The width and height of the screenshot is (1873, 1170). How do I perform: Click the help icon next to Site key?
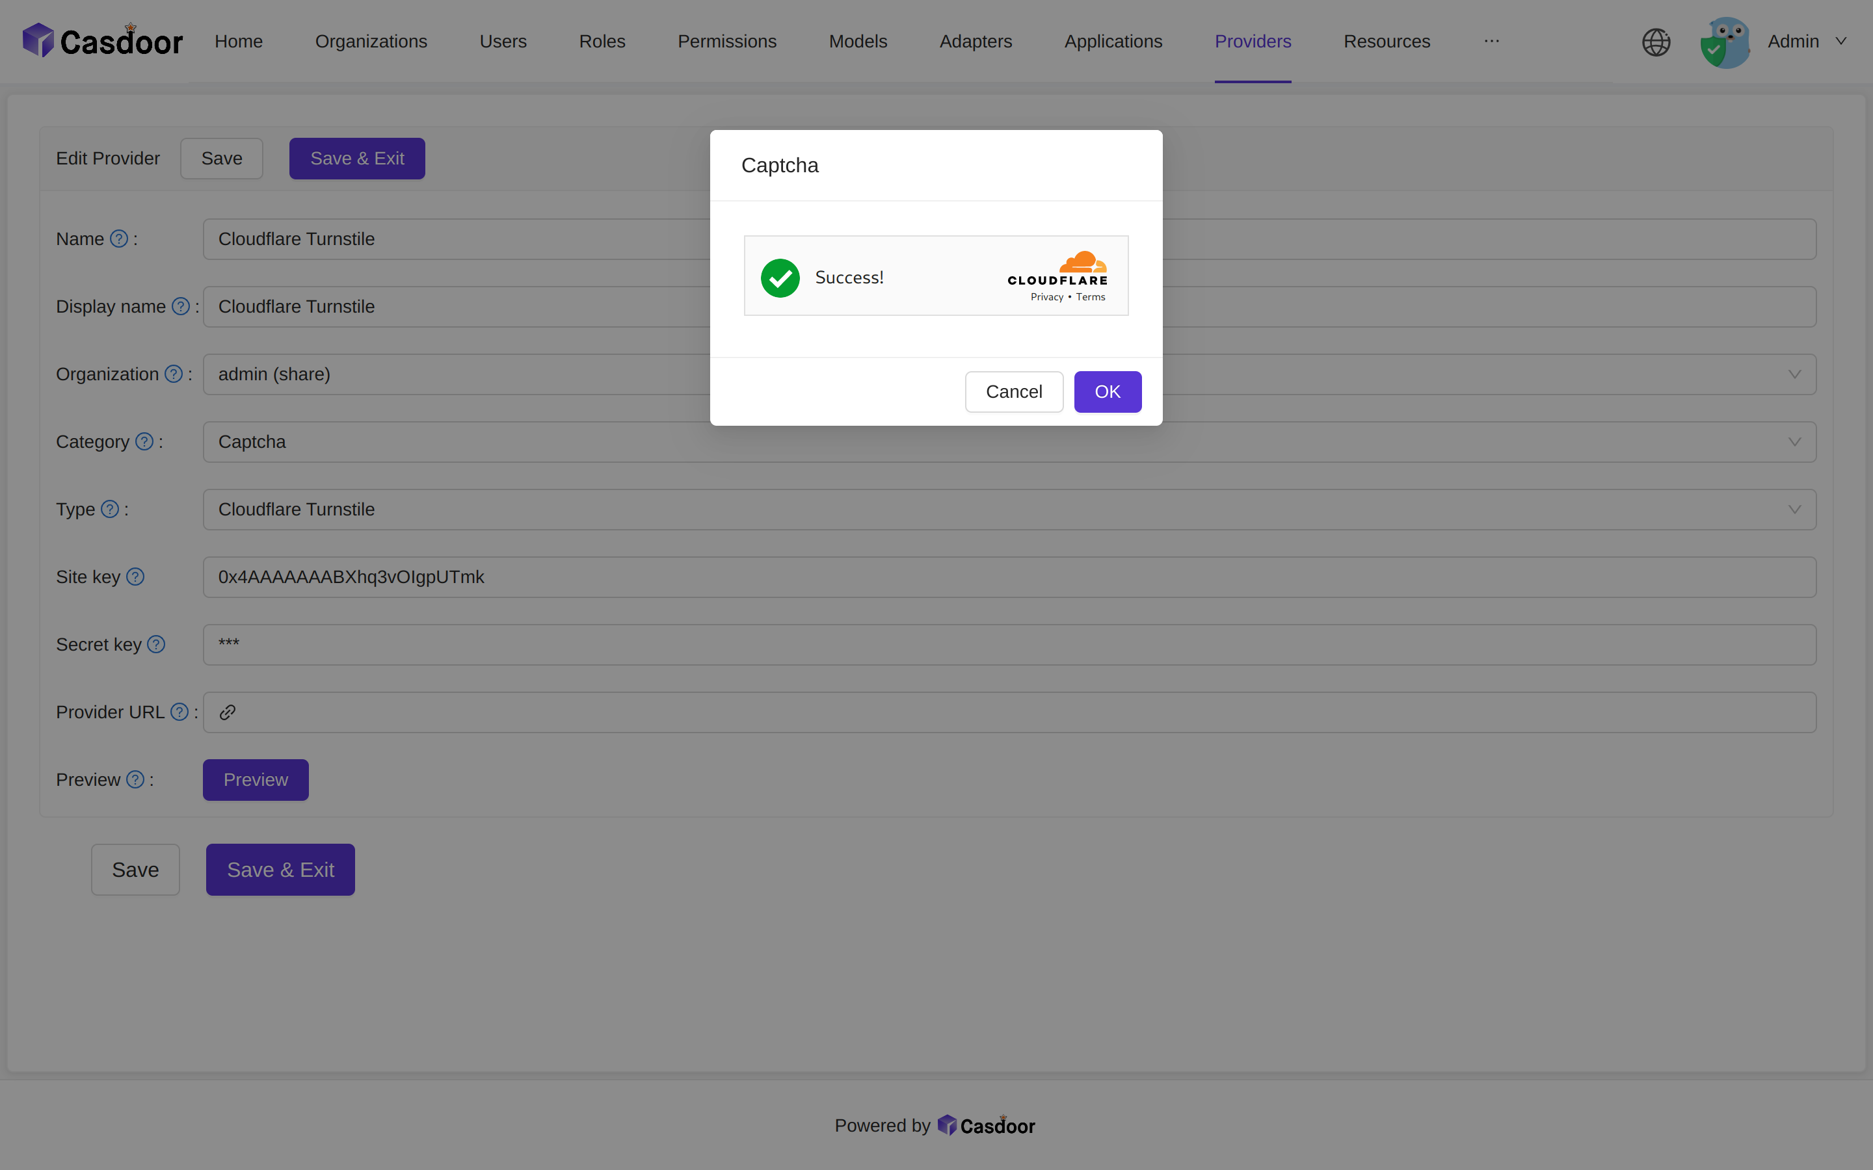coord(136,577)
